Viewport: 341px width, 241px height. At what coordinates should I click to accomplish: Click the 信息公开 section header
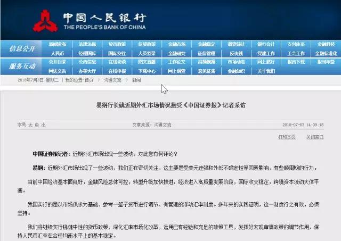pos(22,48)
